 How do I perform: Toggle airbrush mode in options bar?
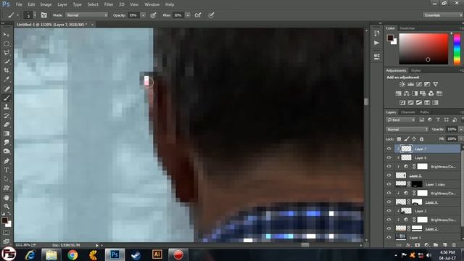pos(198,15)
